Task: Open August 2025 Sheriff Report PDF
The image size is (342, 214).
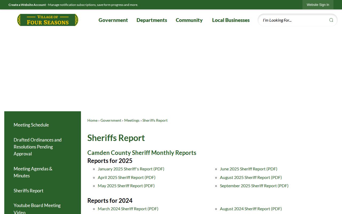Action: [251, 177]
